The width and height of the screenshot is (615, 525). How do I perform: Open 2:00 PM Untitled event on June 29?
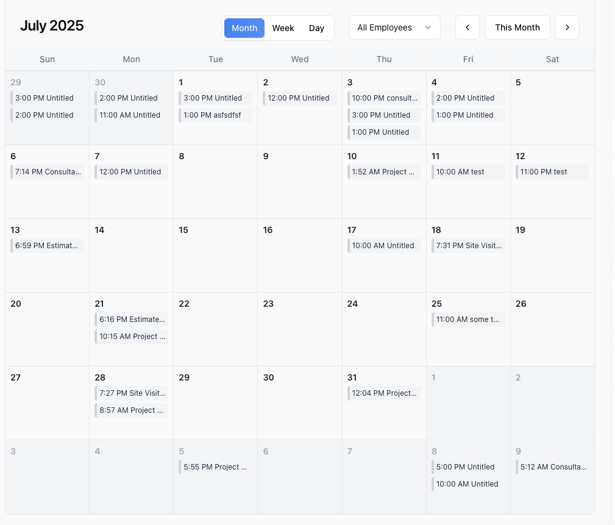tap(47, 115)
